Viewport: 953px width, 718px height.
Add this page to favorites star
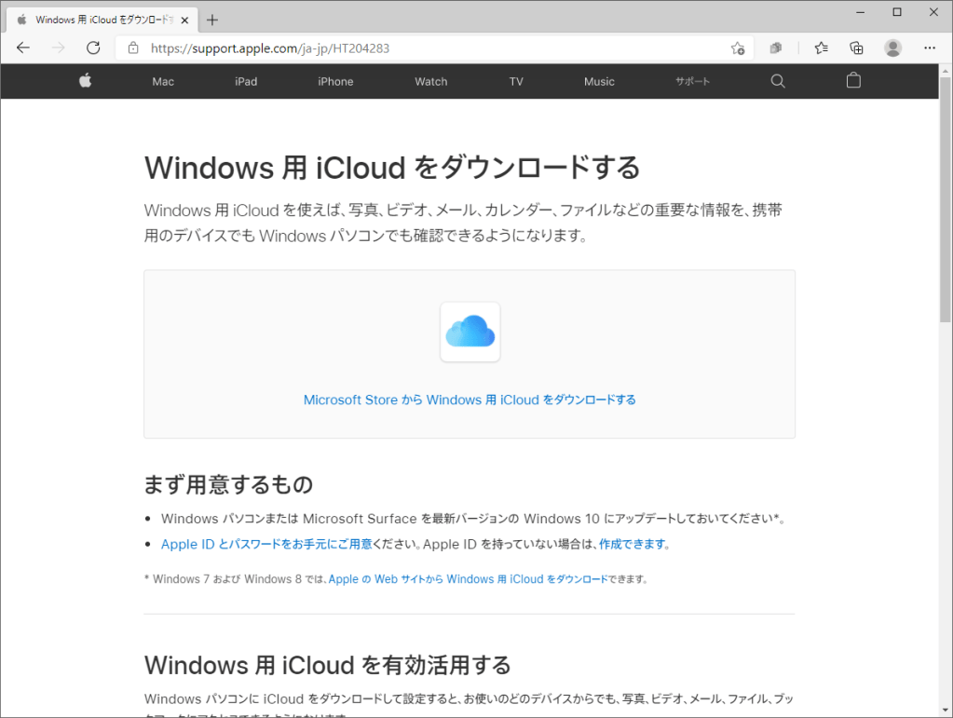tap(738, 47)
